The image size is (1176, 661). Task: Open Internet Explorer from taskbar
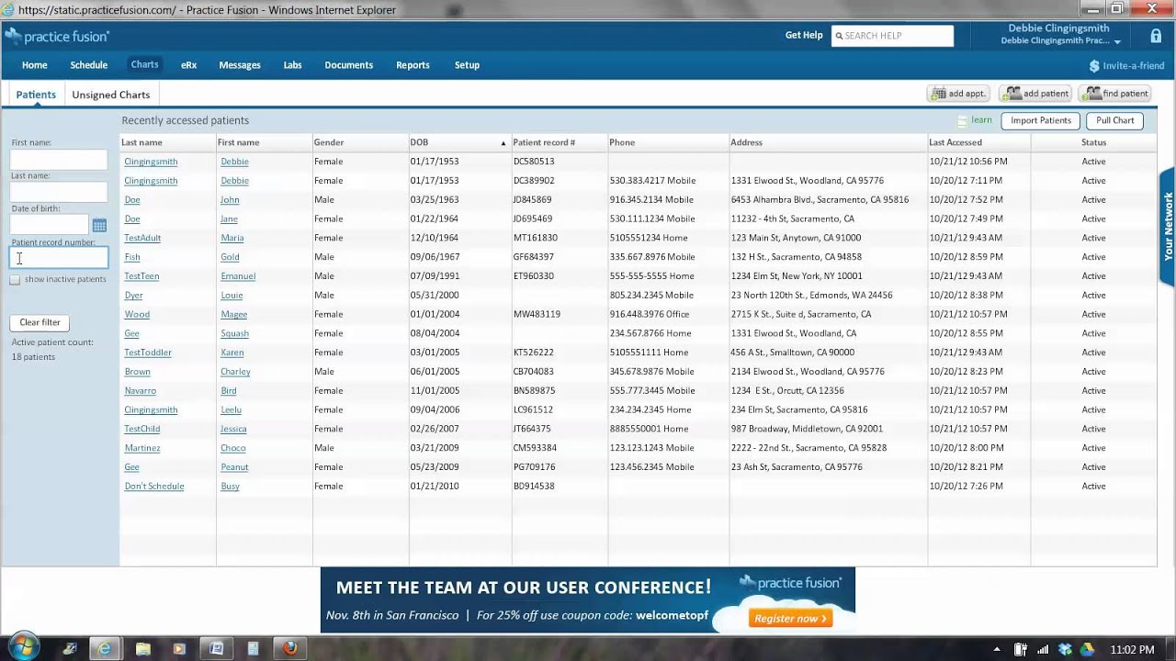coord(105,649)
